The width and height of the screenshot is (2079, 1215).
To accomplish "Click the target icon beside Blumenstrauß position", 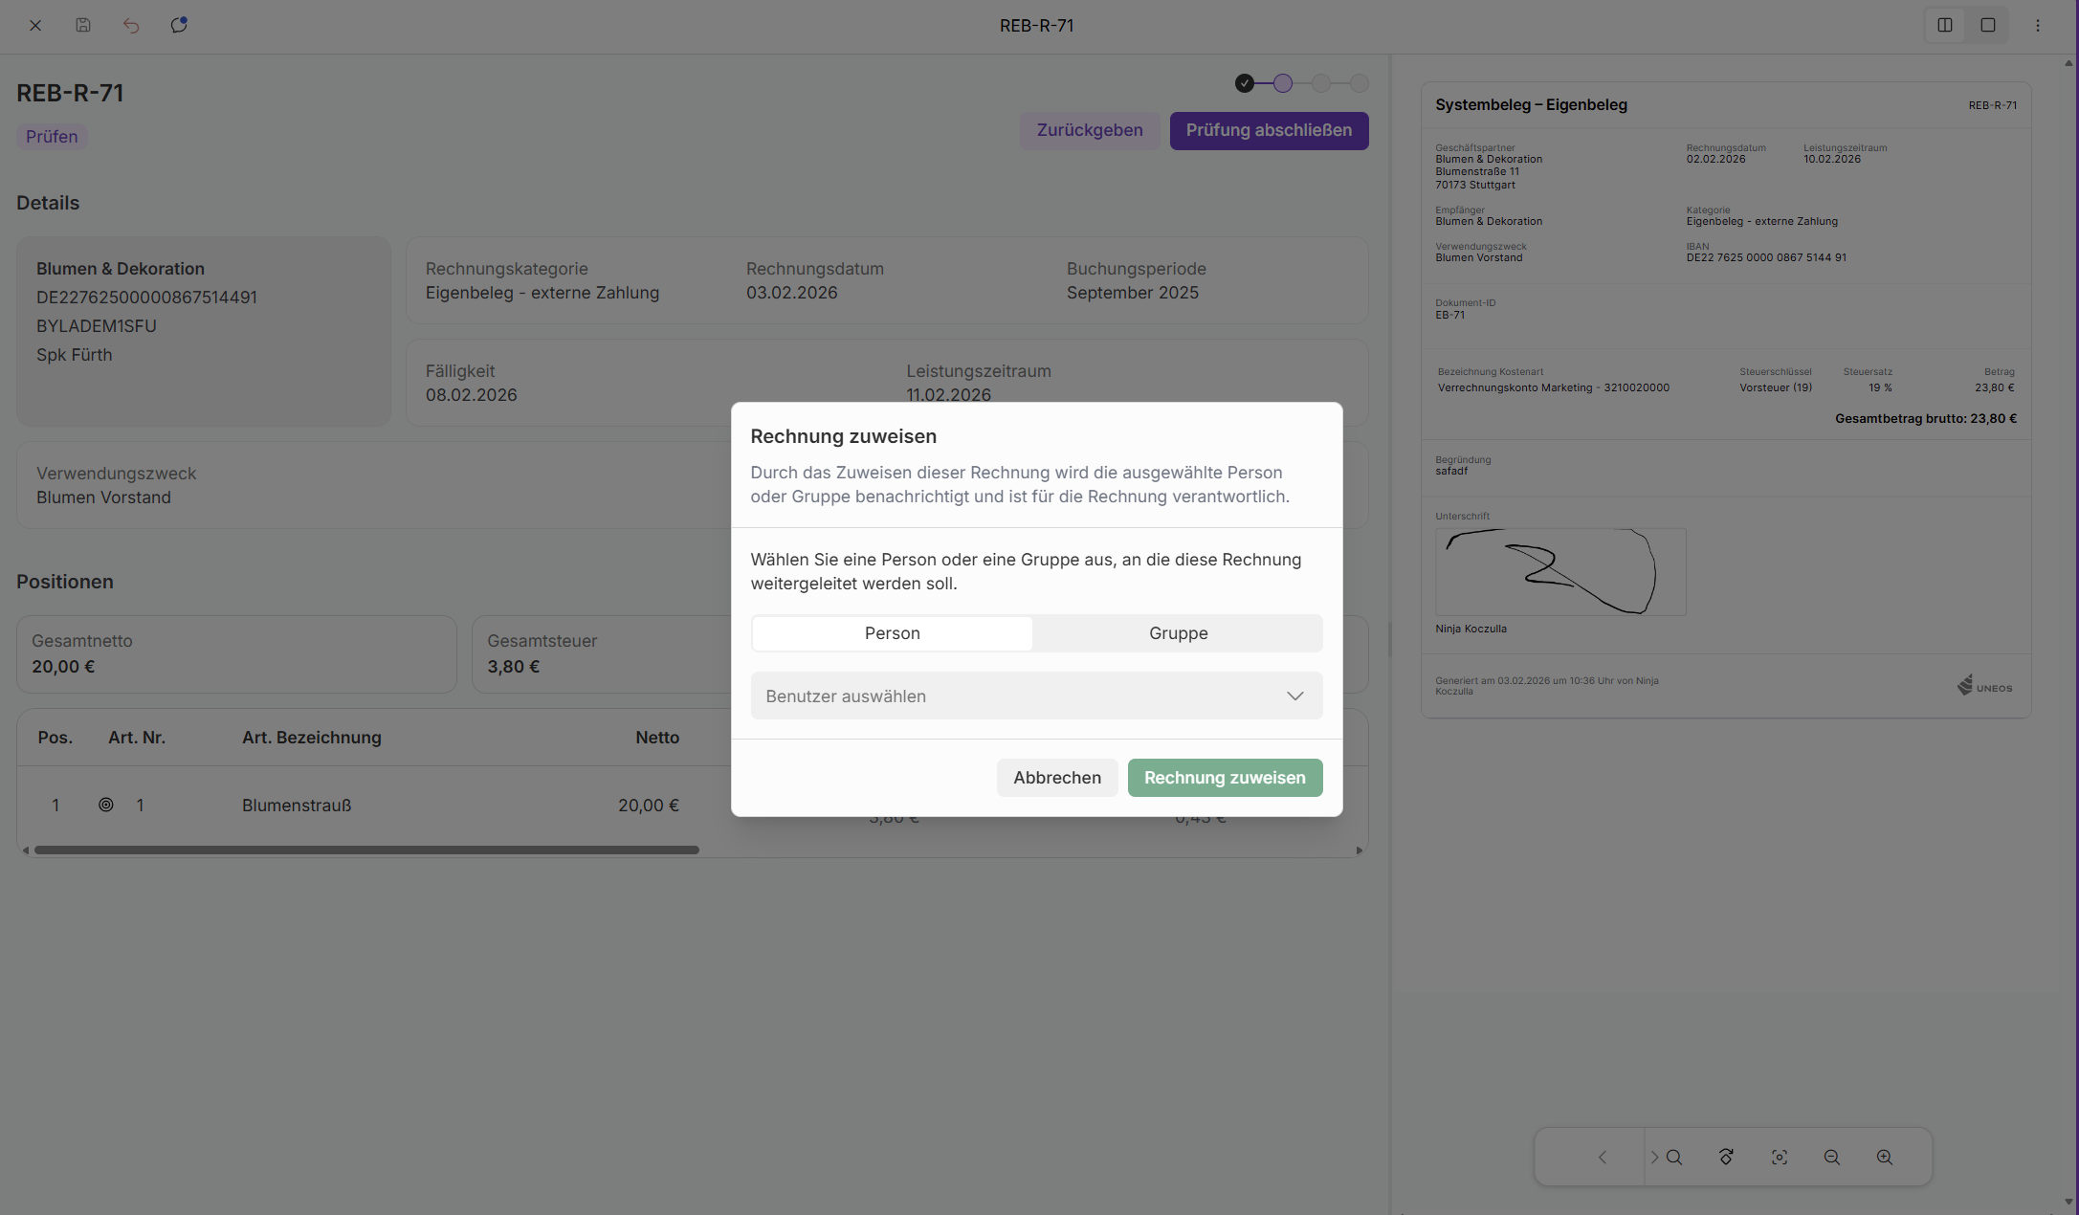I will pyautogui.click(x=106, y=805).
